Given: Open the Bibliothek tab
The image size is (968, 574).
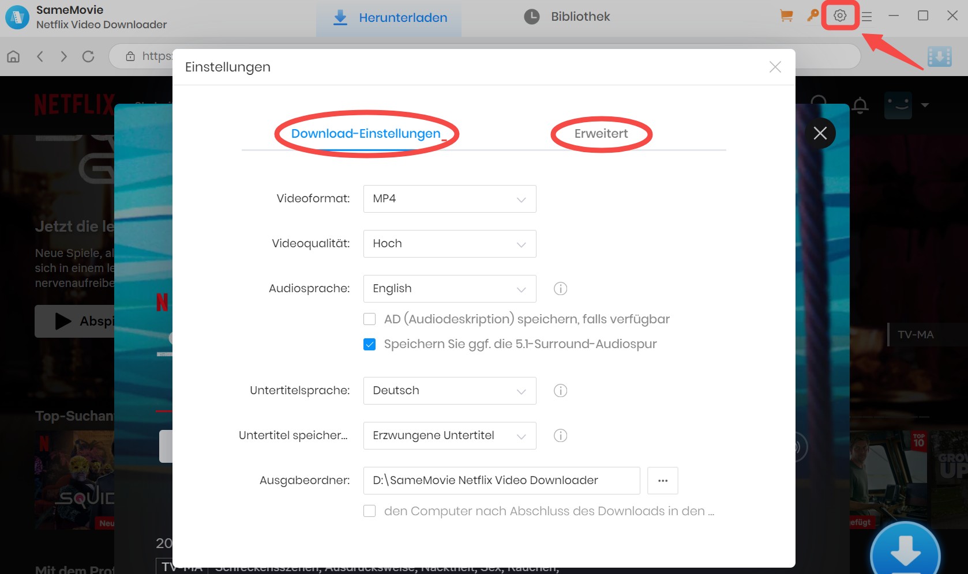Looking at the screenshot, I should pyautogui.click(x=567, y=17).
